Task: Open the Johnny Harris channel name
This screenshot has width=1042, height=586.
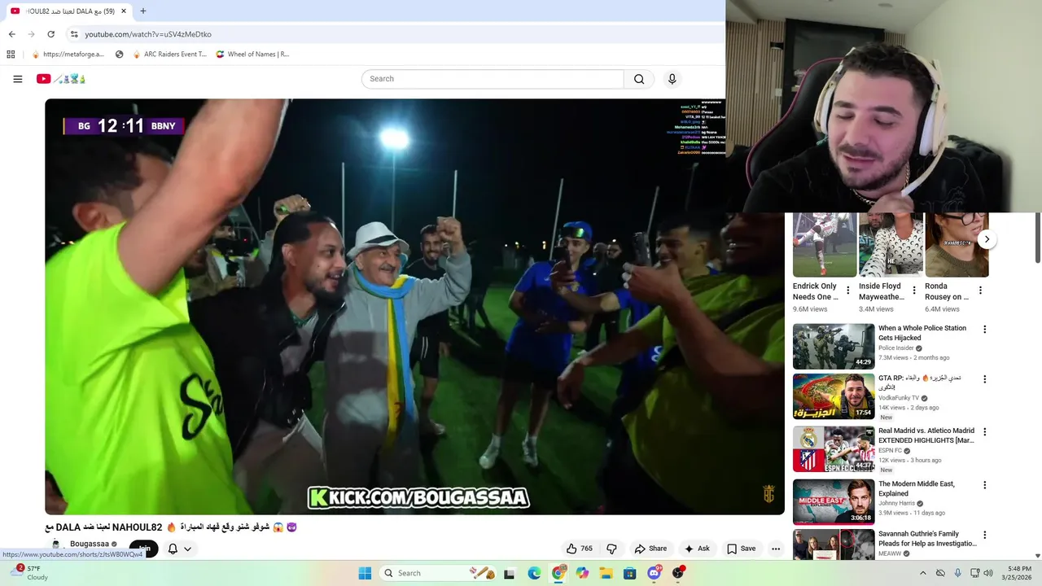Action: point(897,504)
